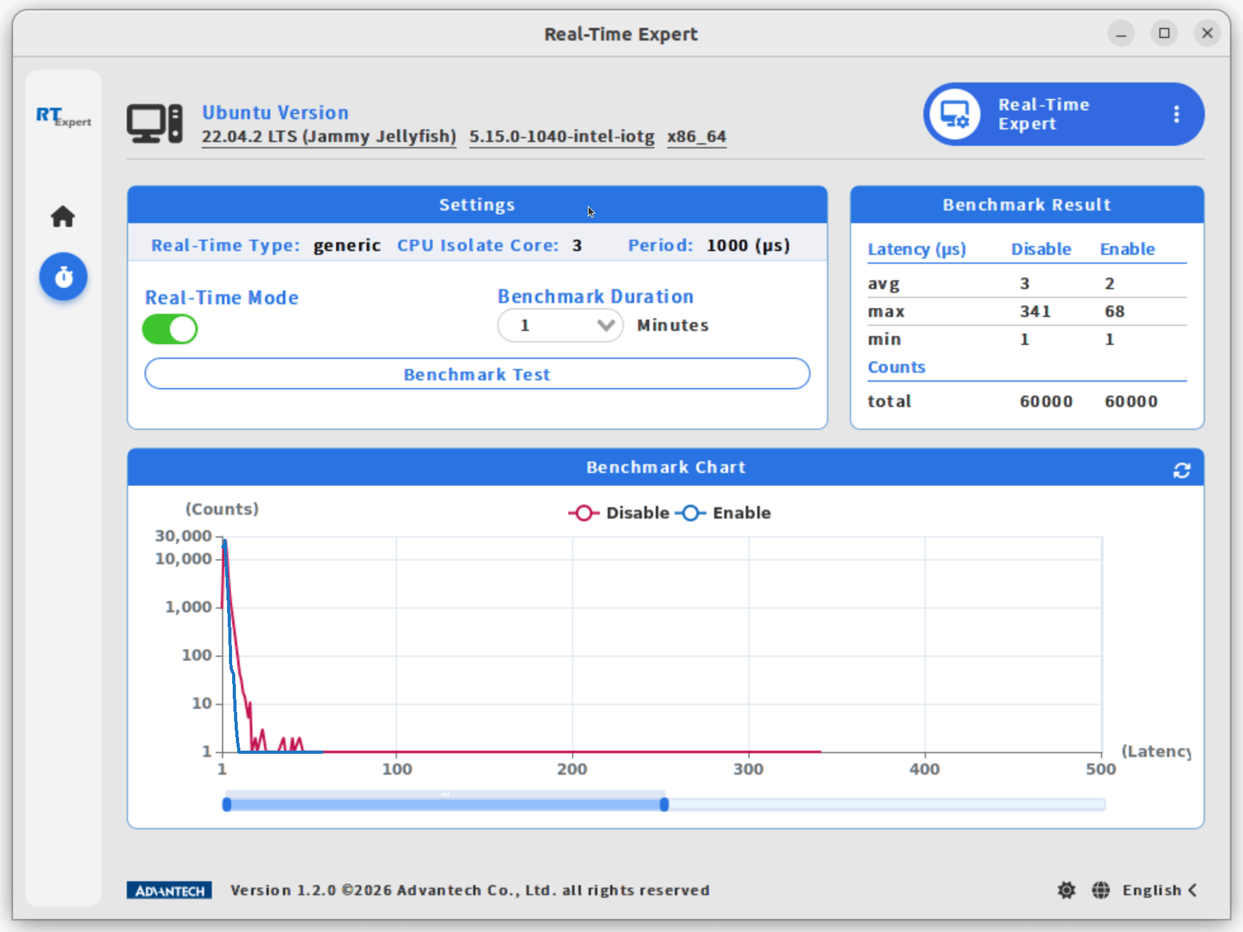
Task: Click the 22.04.2 LTS (Jammy Jellyfish) text
Action: tap(329, 136)
